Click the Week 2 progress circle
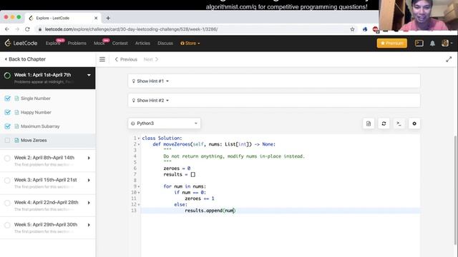458x257 pixels. 7,158
